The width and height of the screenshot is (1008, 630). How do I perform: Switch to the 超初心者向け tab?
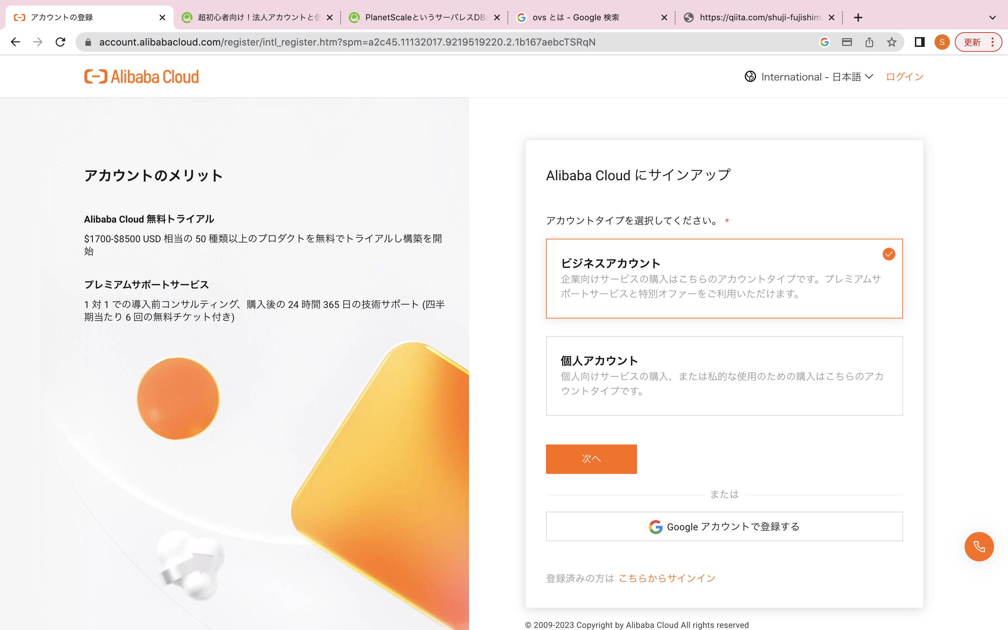[257, 17]
